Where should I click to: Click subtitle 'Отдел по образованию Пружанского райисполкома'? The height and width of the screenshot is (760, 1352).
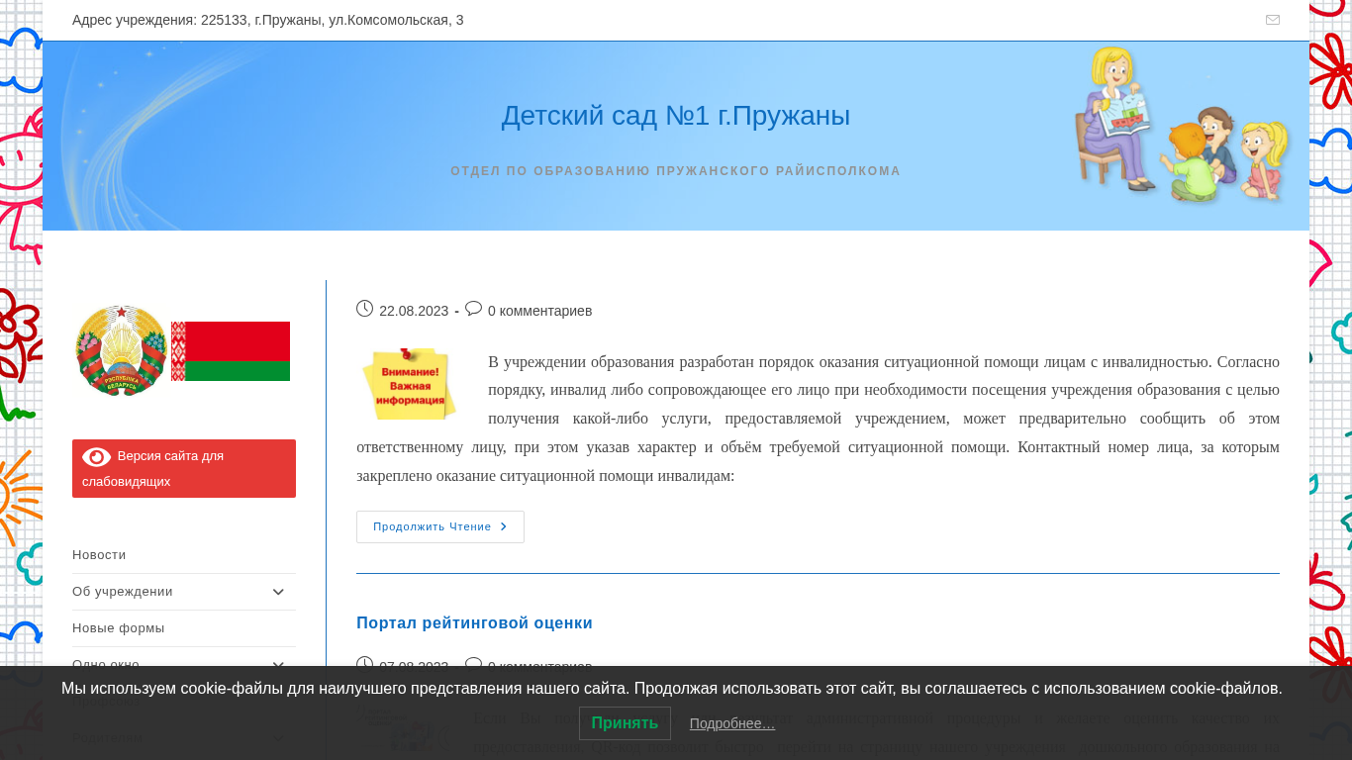tap(676, 171)
